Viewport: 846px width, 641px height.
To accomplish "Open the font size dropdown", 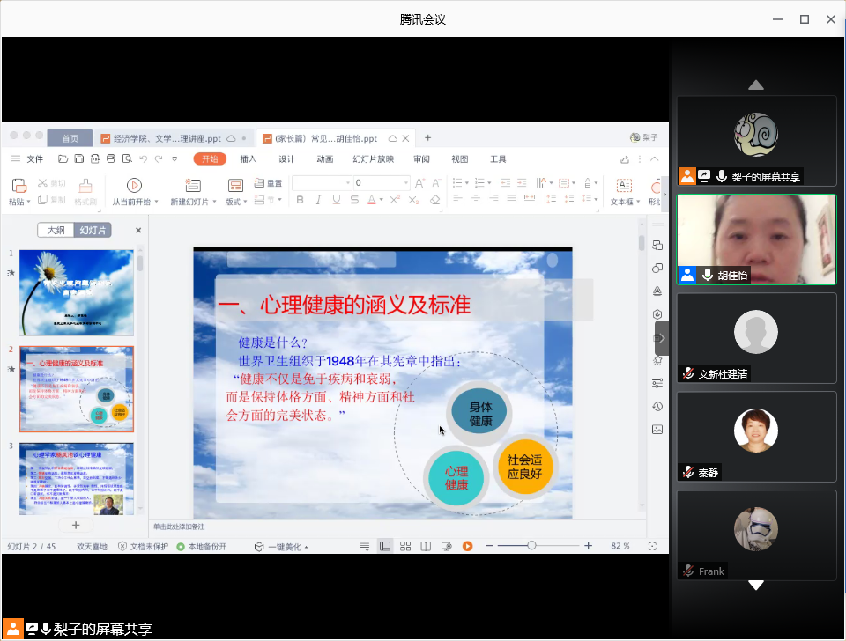I will click(x=405, y=182).
